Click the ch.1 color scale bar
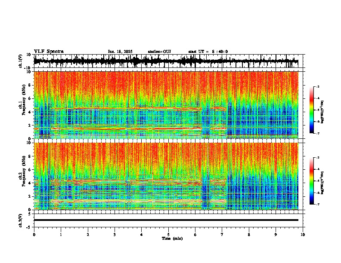 (312, 110)
